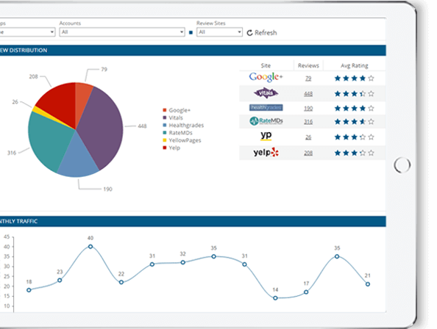This screenshot has width=437, height=329.
Task: Open the Review Sites dropdown
Action: point(219,32)
